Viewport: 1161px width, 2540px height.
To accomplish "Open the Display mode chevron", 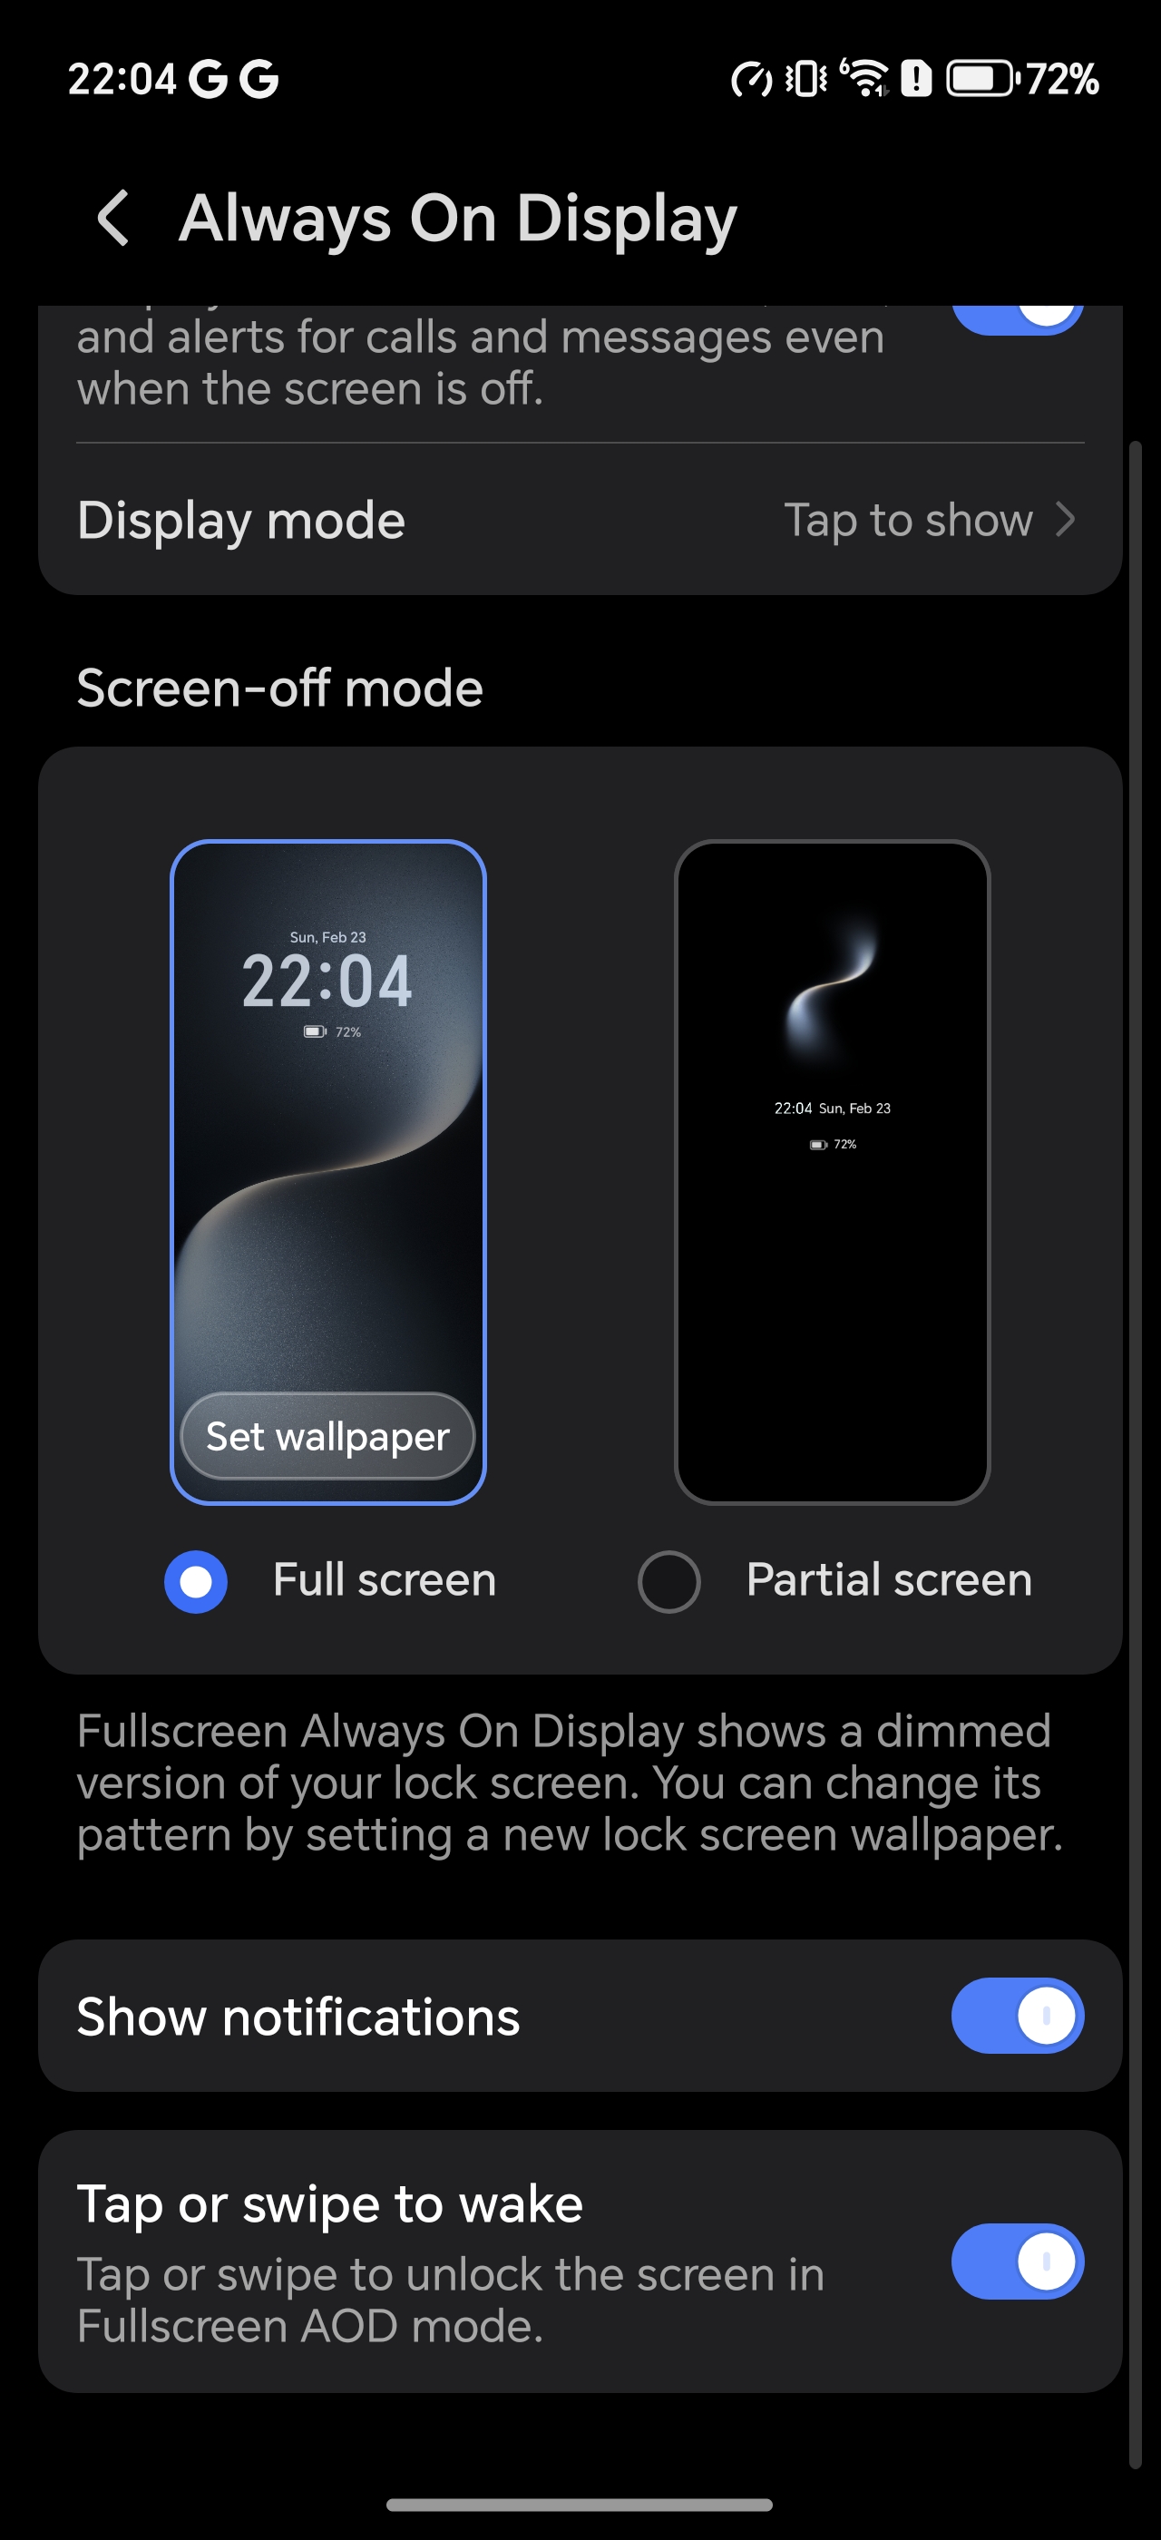I will pos(1065,519).
